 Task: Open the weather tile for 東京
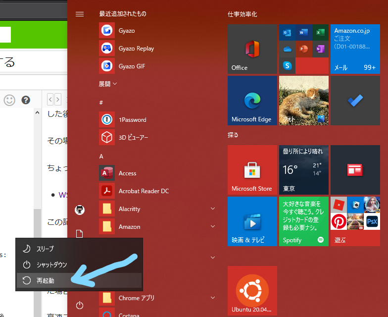(304, 170)
